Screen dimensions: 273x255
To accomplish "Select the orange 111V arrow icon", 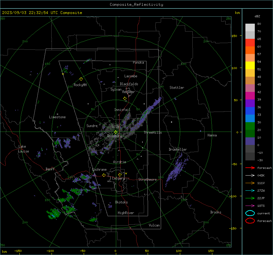I will 250,183.
